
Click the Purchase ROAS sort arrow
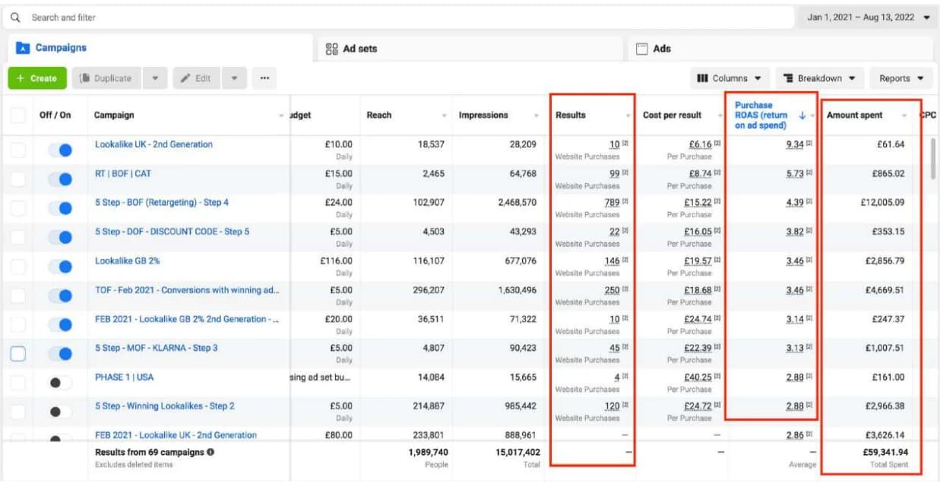[802, 115]
